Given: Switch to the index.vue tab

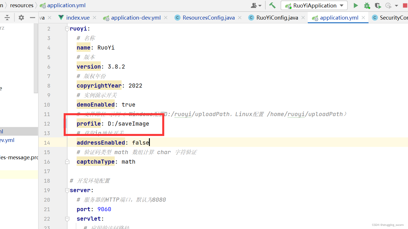Looking at the screenshot, I should tap(78, 18).
